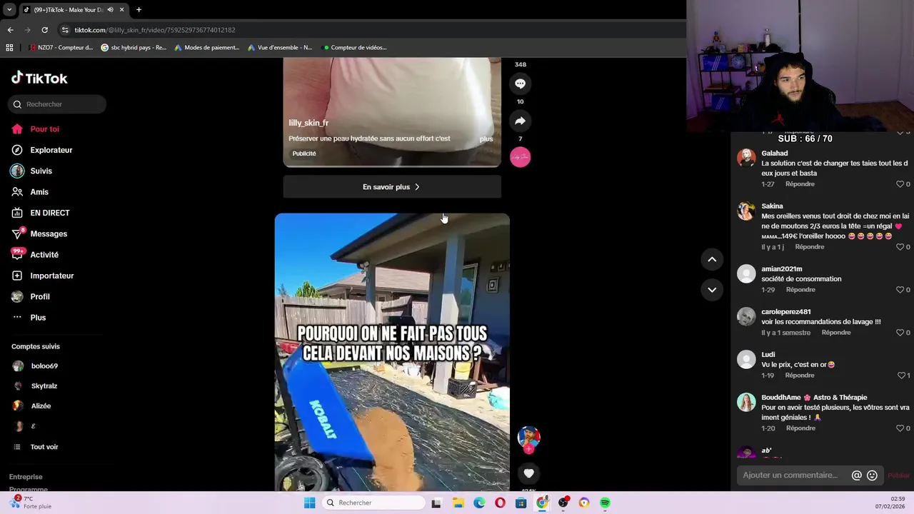This screenshot has width=914, height=514.
Task: Open the Amis section
Action: pyautogui.click(x=39, y=192)
